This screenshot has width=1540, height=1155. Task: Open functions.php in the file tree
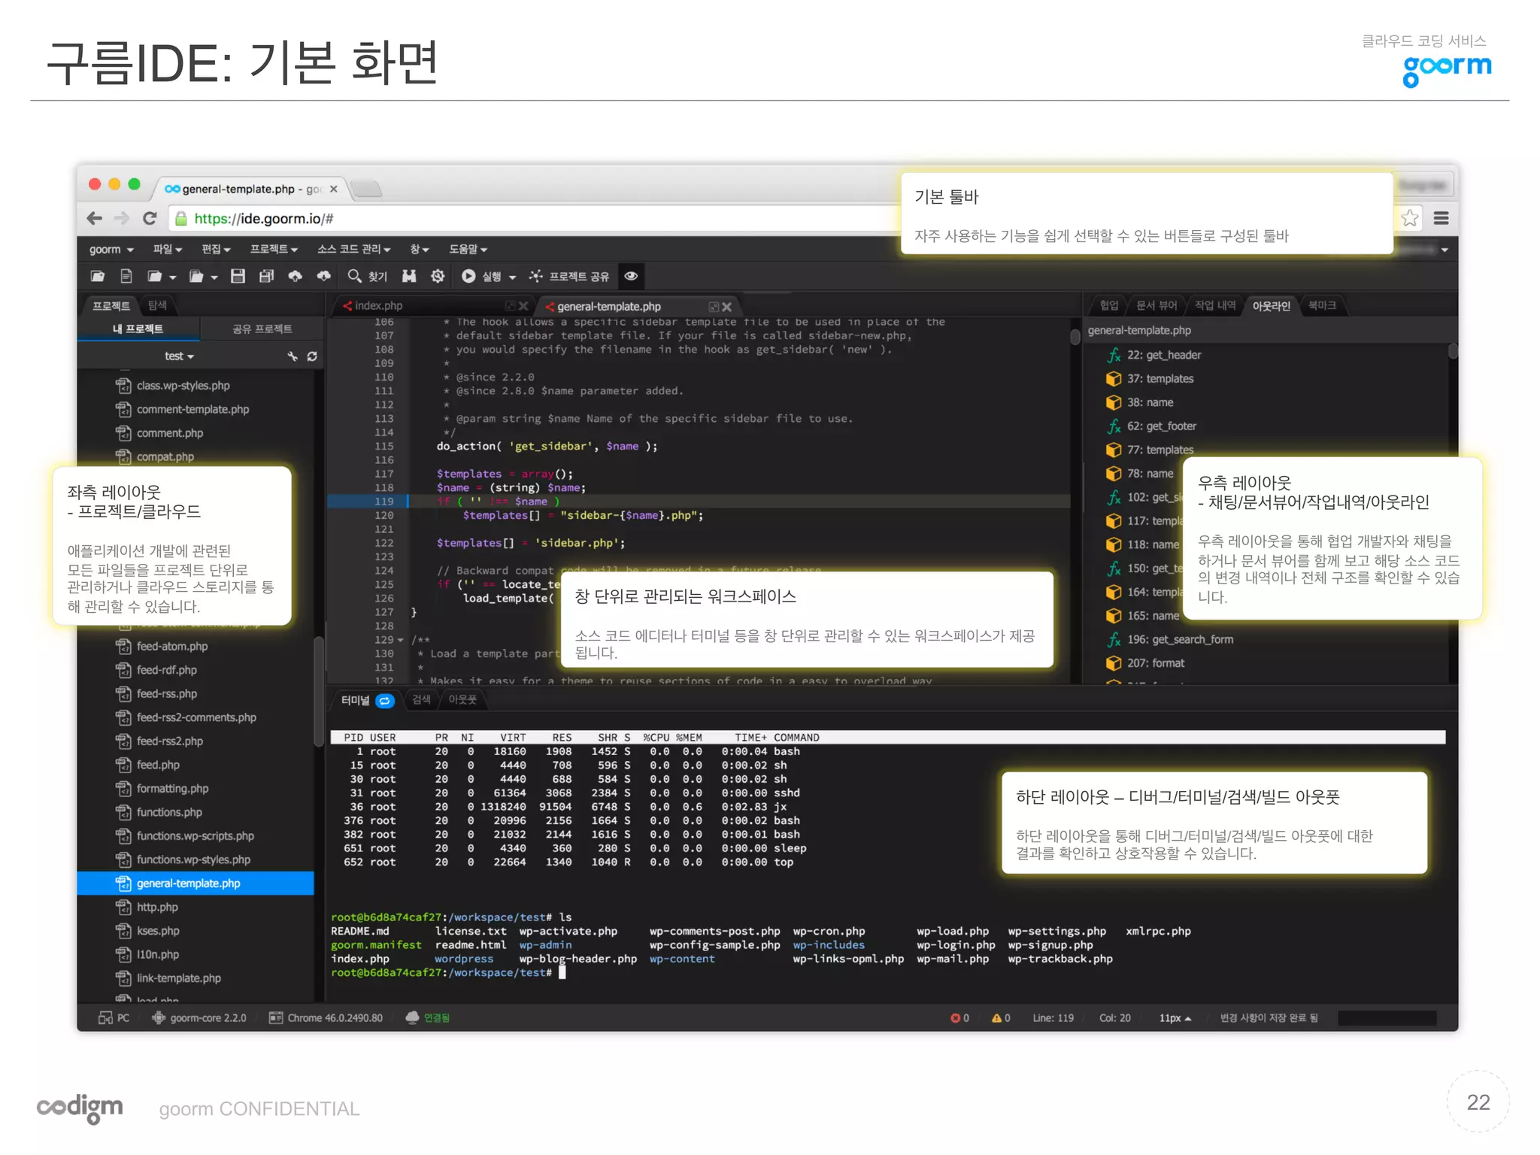point(169,812)
